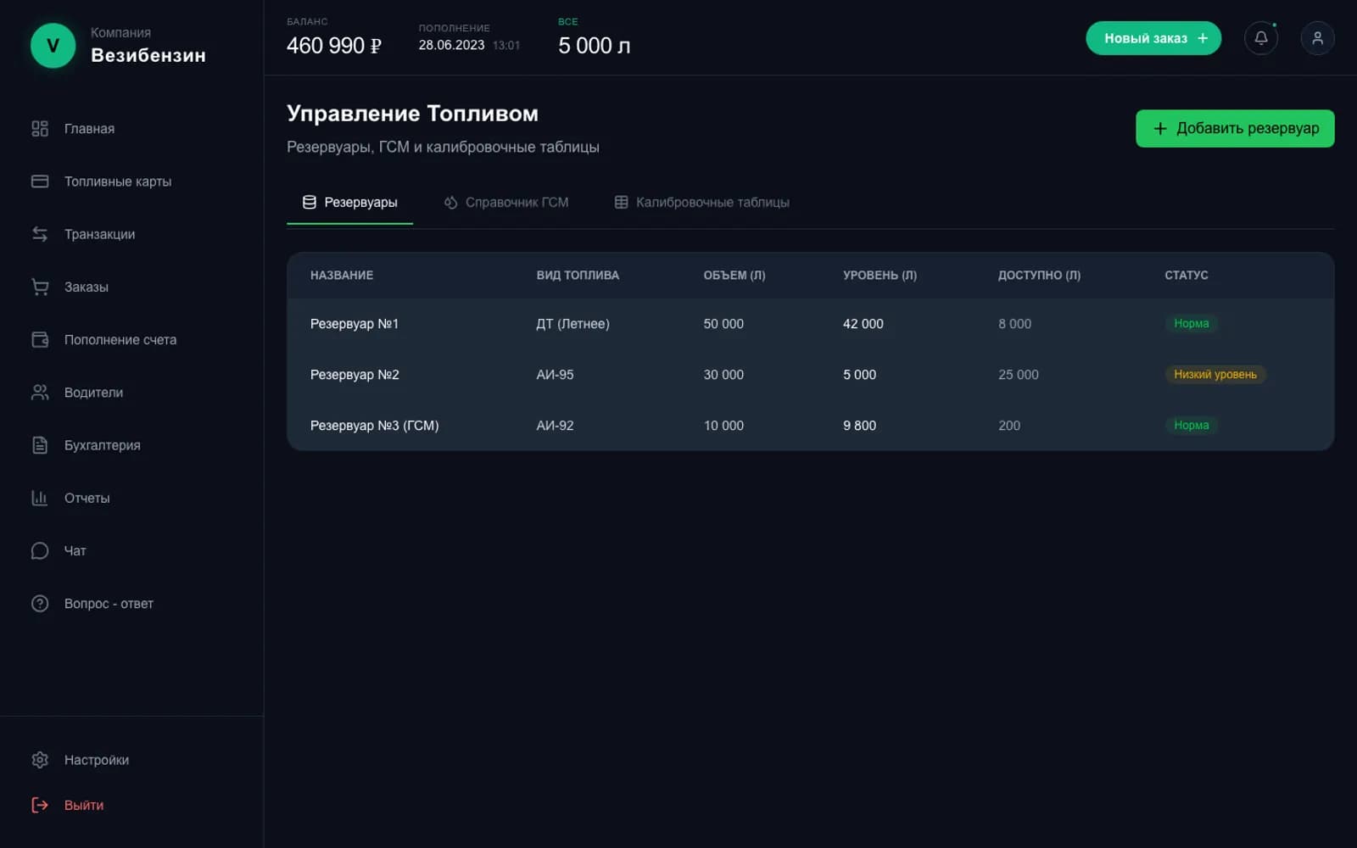This screenshot has width=1357, height=848.
Task: Click Добавить резервуар button
Action: pos(1235,129)
